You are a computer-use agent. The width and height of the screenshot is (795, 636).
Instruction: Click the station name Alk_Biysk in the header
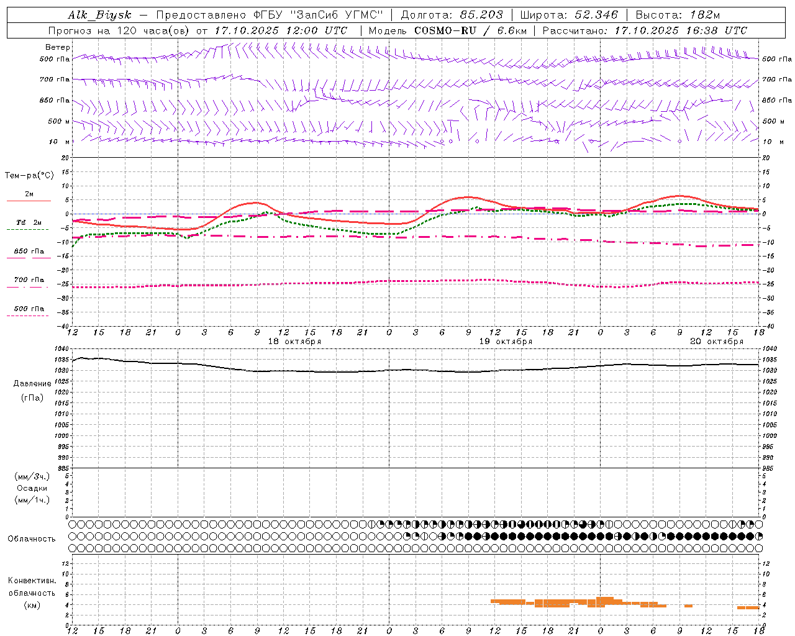(x=100, y=15)
